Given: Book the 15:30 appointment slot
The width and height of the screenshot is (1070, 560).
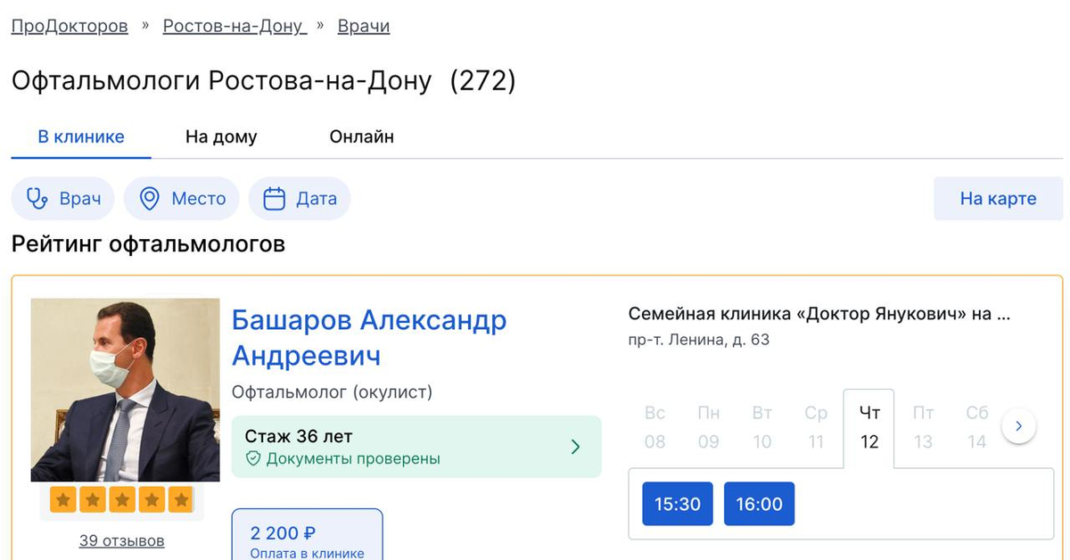Looking at the screenshot, I should (678, 504).
